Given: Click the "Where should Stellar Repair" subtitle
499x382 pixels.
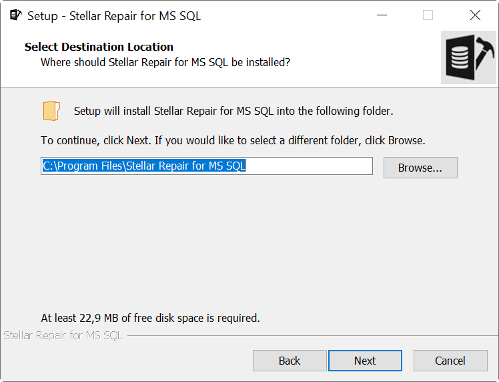Looking at the screenshot, I should (x=165, y=63).
